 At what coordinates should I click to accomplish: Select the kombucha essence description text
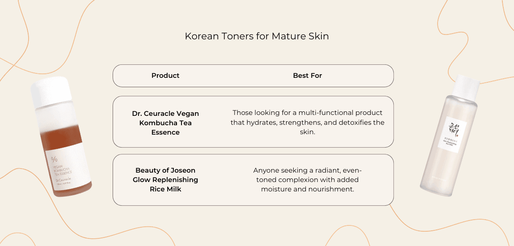pyautogui.click(x=308, y=123)
